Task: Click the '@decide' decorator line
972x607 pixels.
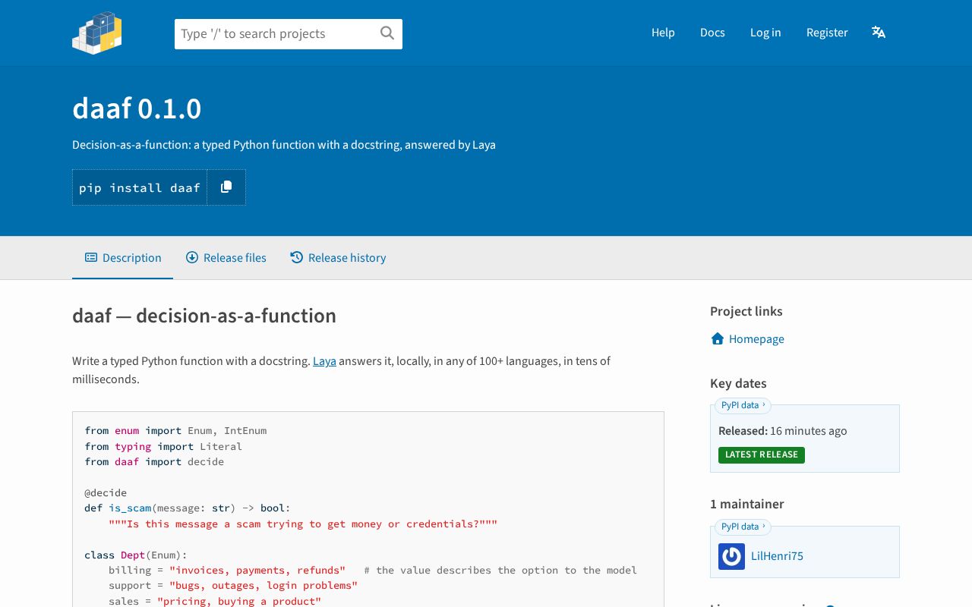Action: point(106,493)
